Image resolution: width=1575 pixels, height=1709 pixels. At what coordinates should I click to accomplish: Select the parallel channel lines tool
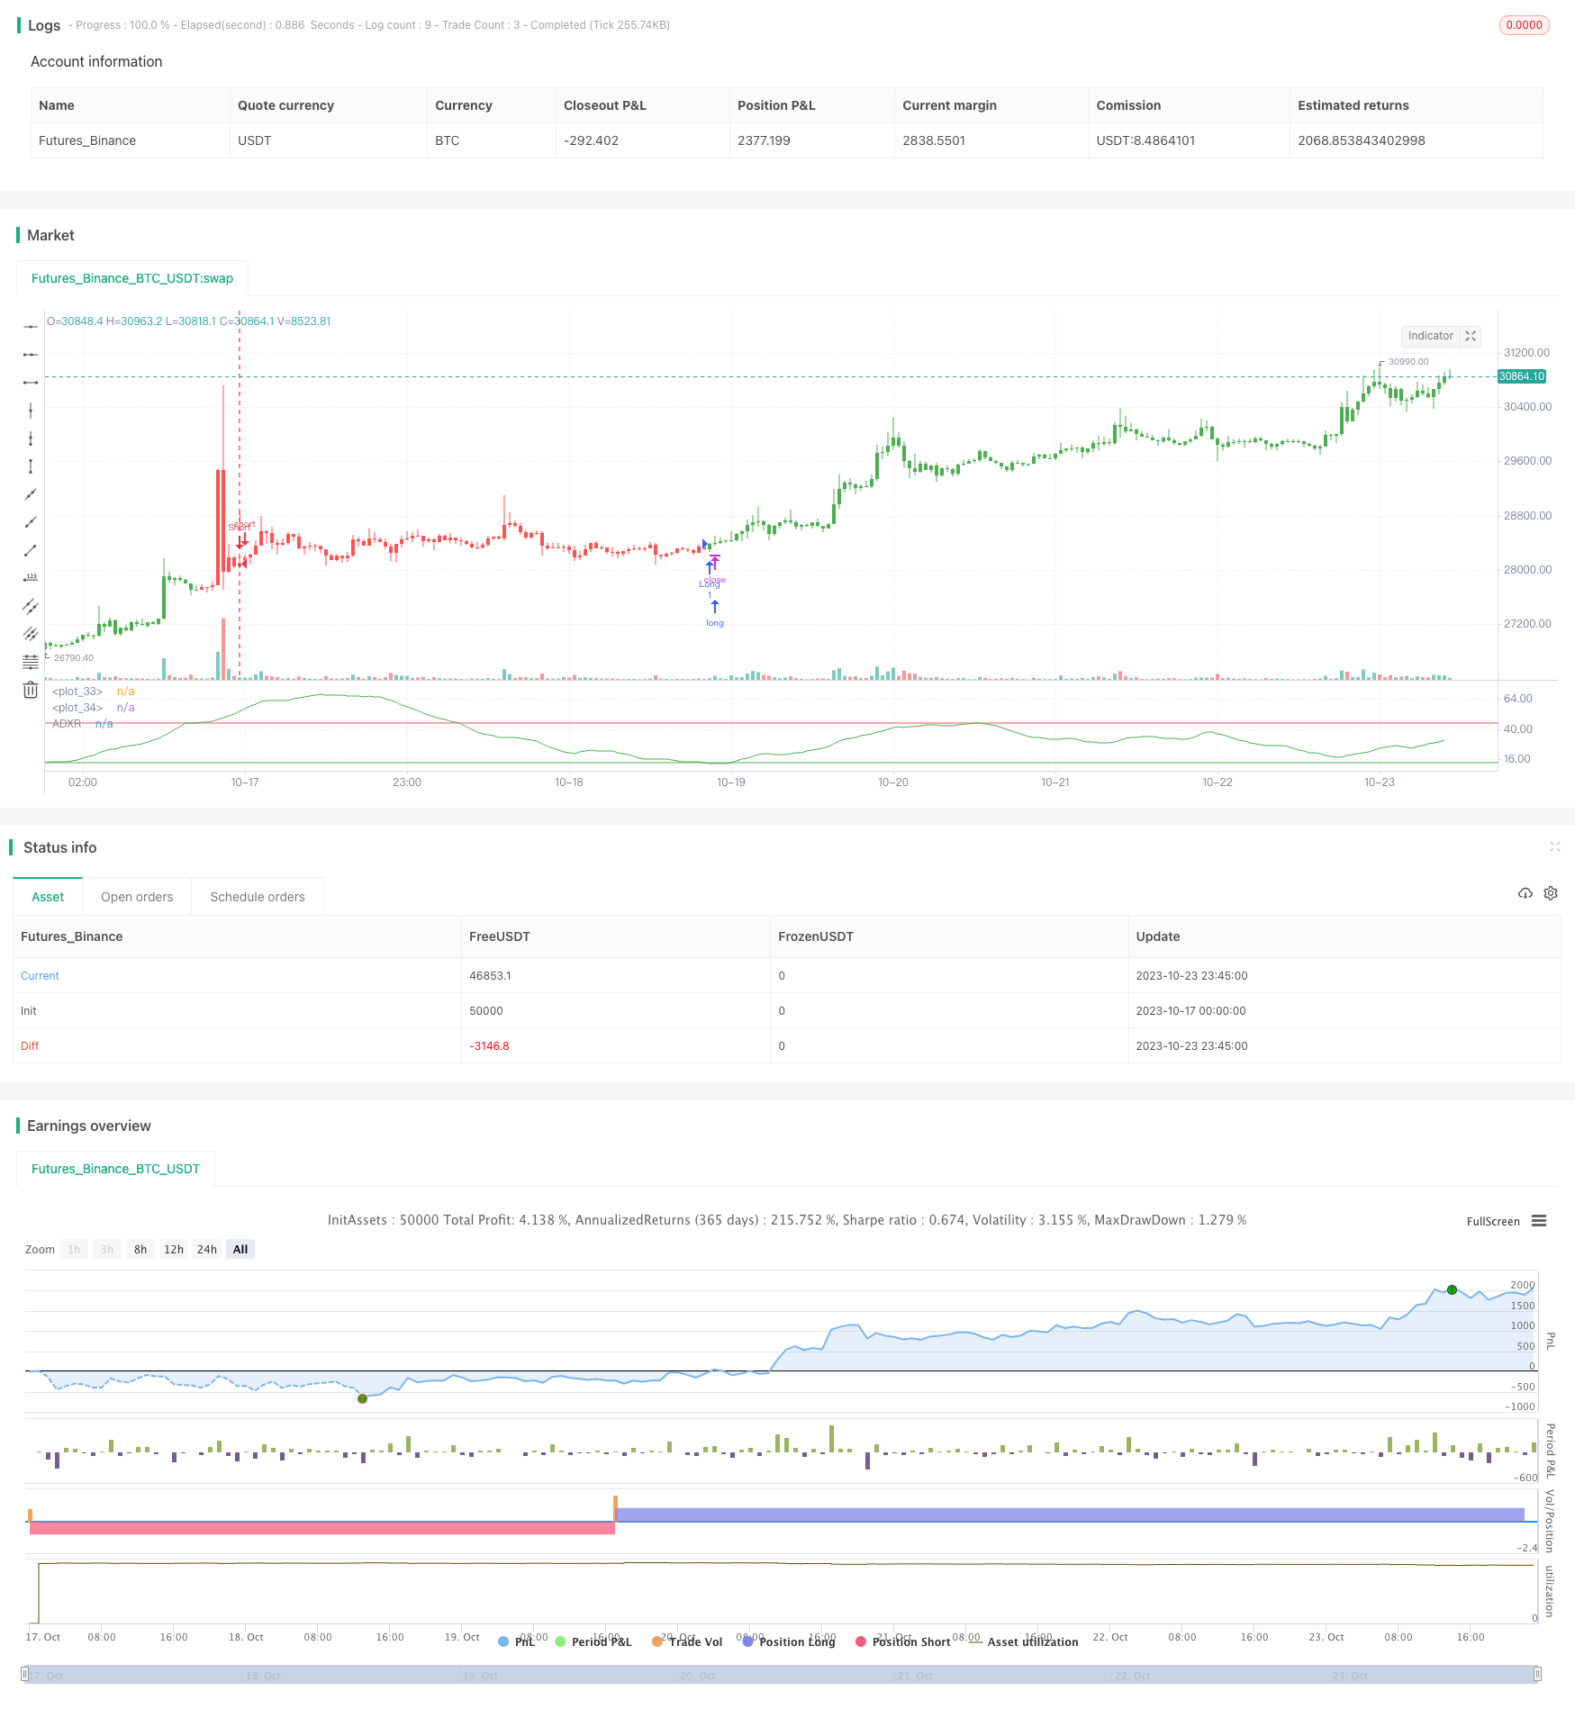click(x=31, y=606)
